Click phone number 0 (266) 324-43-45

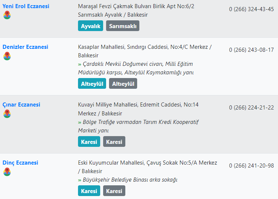point(251,9)
